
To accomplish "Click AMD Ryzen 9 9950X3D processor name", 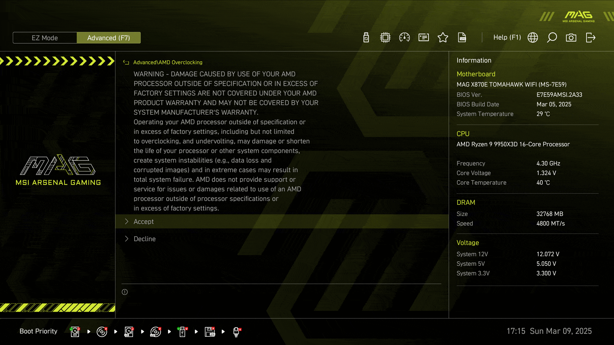I will (513, 144).
